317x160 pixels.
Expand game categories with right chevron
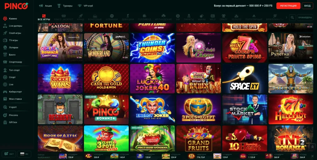(286, 18)
